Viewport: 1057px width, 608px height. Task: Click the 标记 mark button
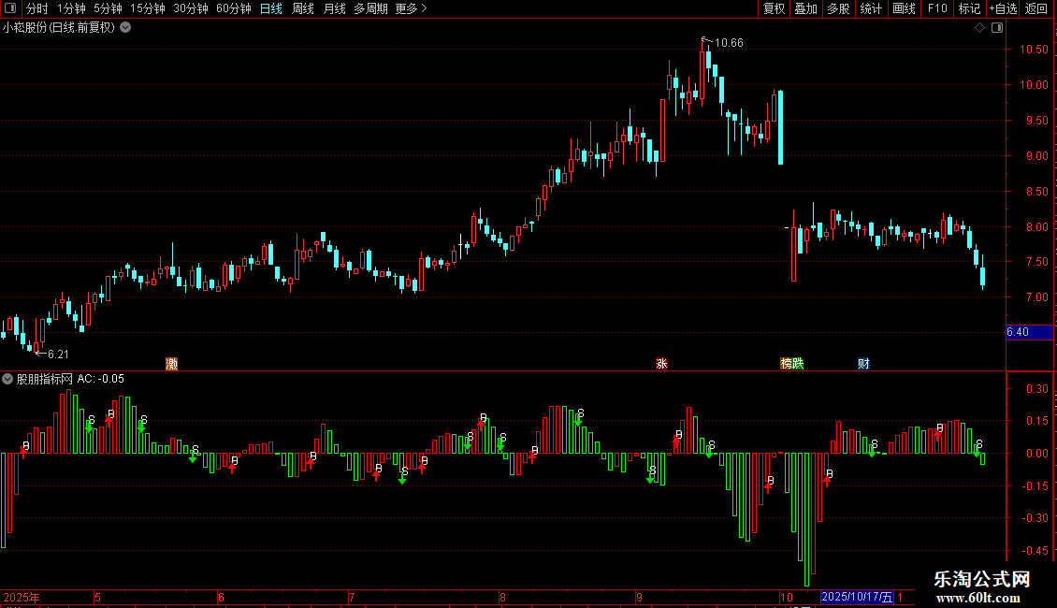(969, 8)
